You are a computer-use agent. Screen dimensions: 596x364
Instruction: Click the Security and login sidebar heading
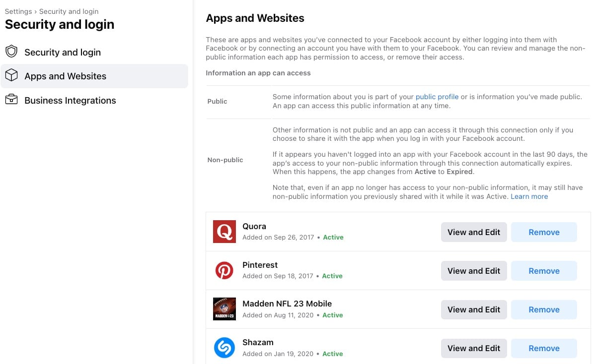(x=60, y=24)
